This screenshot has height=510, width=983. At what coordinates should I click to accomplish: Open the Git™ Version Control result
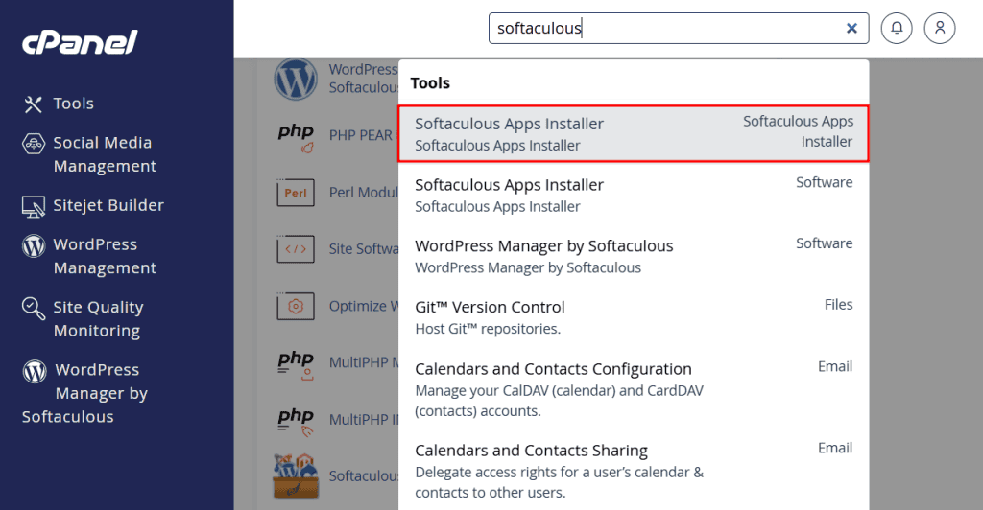coord(634,317)
